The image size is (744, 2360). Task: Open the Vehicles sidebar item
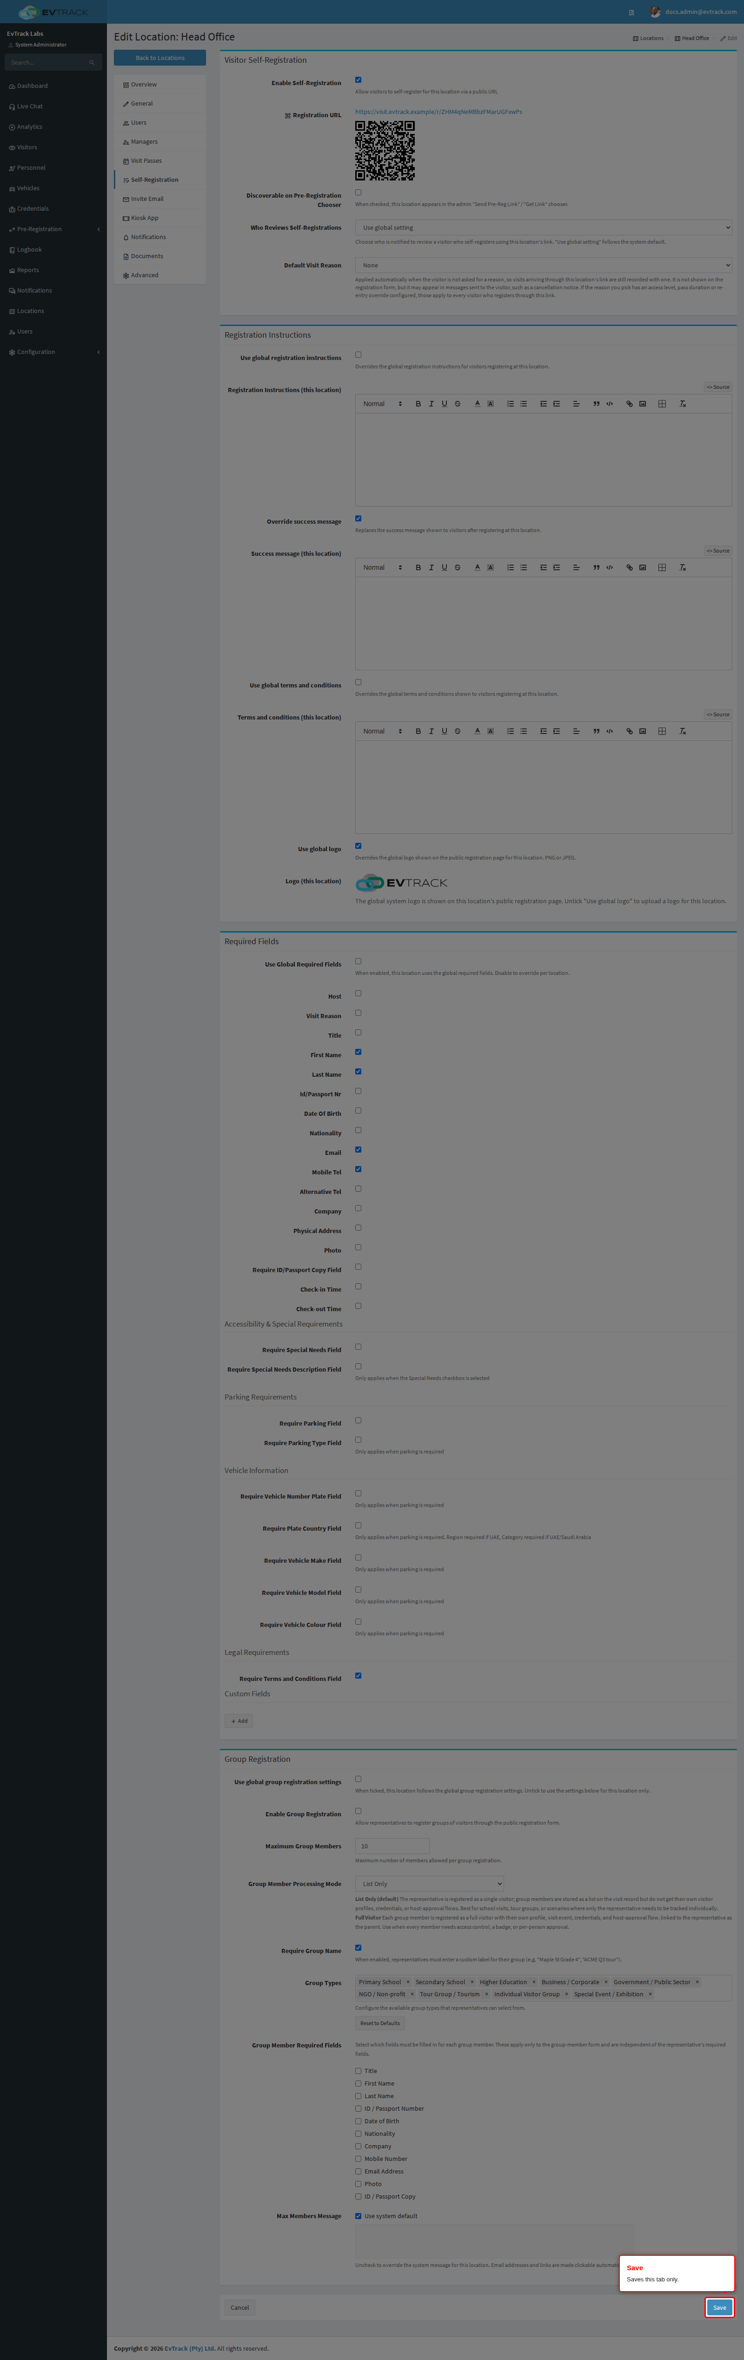point(53,188)
